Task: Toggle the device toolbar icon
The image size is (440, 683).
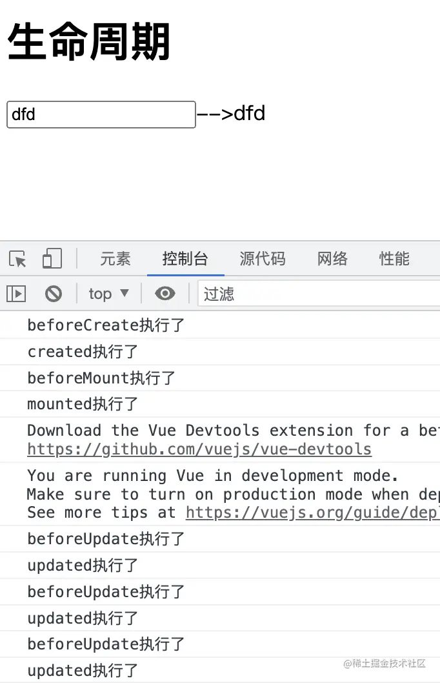Action: pyautogui.click(x=52, y=258)
